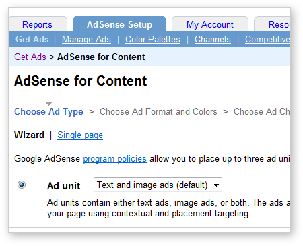
Task: Open the Competitive submenu link
Action: tap(267, 39)
